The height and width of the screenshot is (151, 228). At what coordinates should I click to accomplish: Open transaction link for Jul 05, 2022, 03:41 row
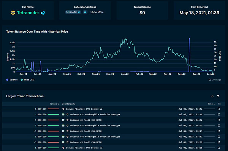pos(219,115)
